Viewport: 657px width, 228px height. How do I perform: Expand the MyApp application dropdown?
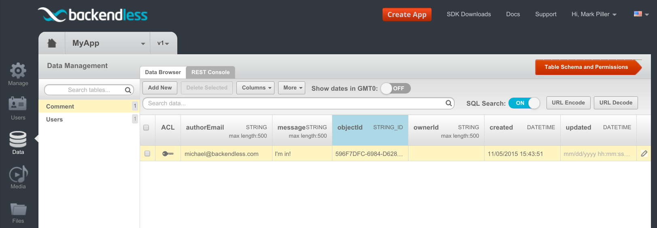click(108, 43)
